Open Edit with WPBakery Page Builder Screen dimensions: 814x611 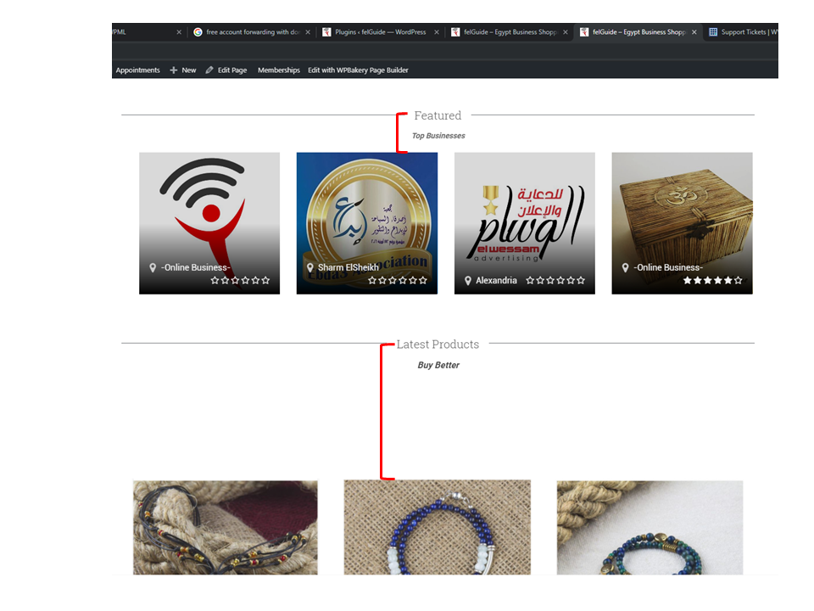pyautogui.click(x=358, y=70)
